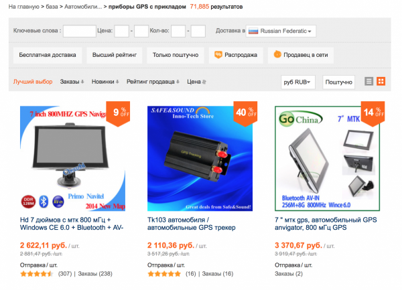The width and height of the screenshot is (402, 290).
Task: Sort results by Заказы
Action: click(x=72, y=82)
